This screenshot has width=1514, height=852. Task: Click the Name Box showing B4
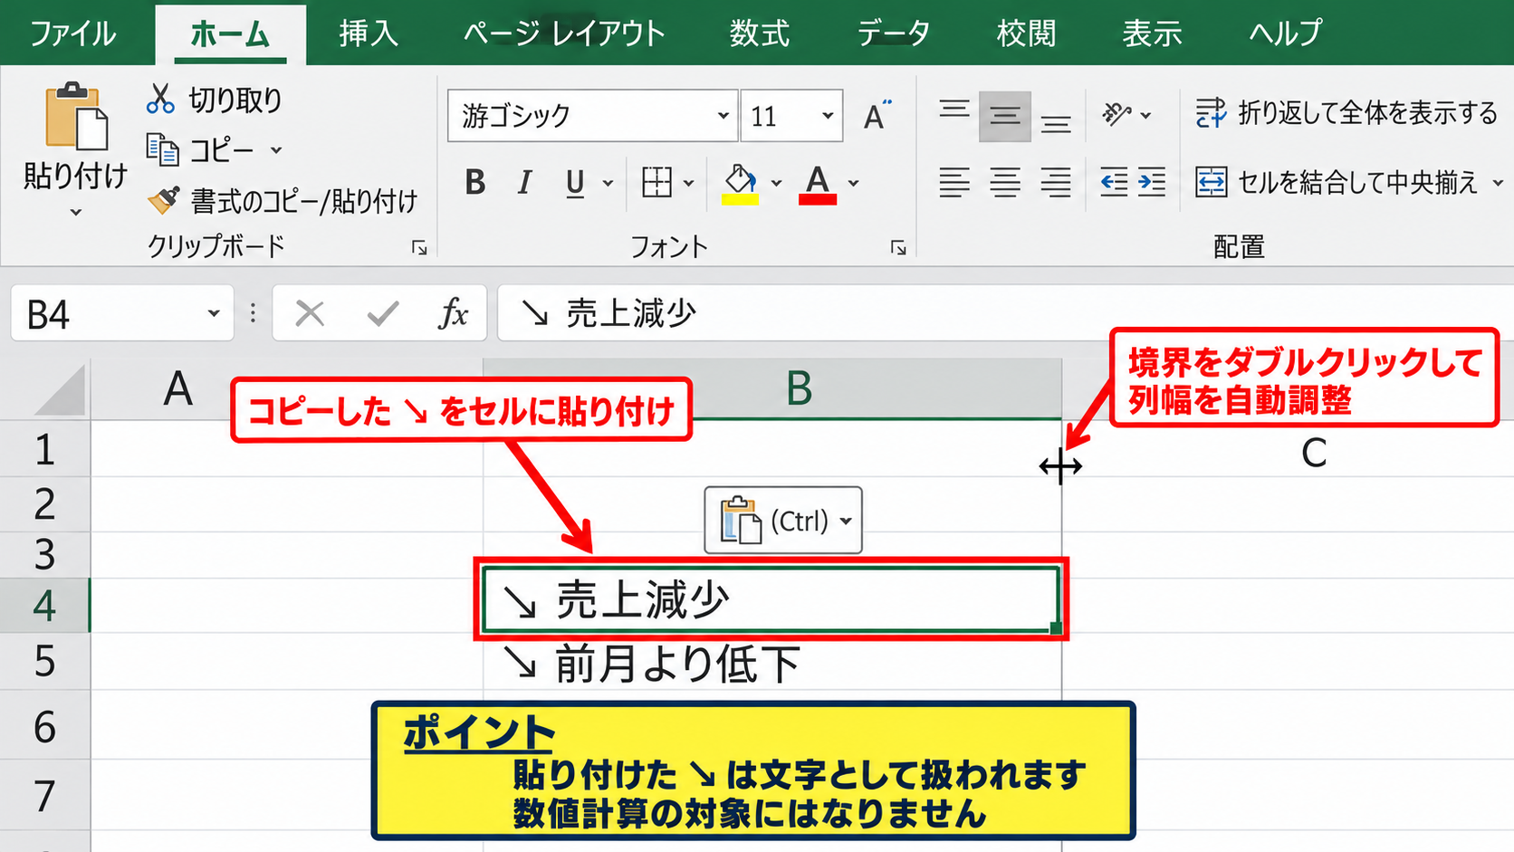click(107, 313)
